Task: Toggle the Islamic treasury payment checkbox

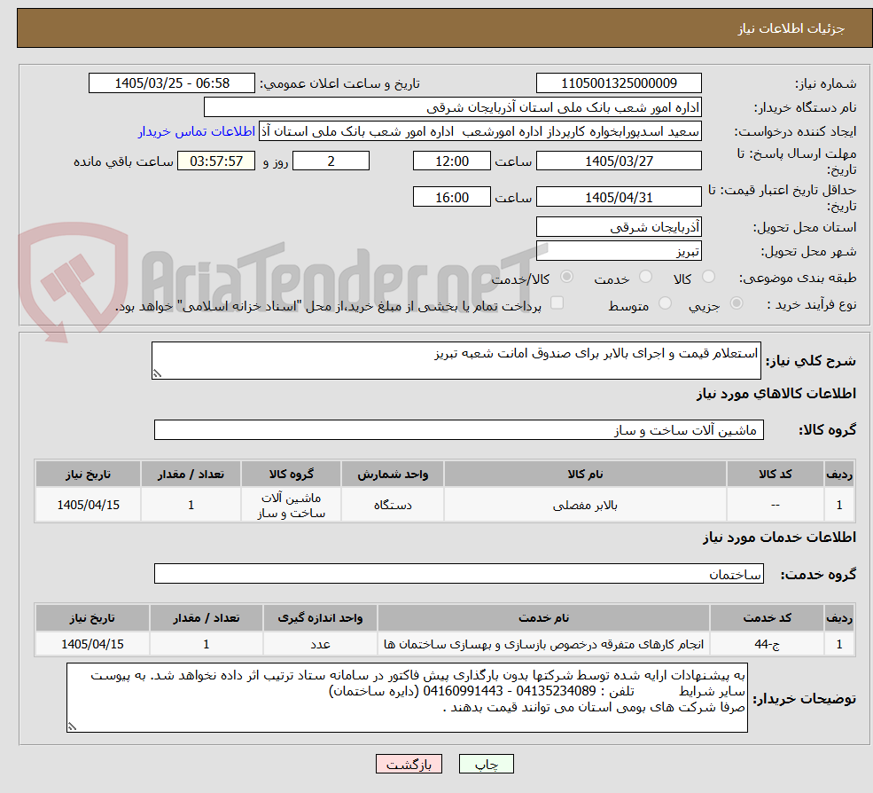Action: (x=557, y=303)
